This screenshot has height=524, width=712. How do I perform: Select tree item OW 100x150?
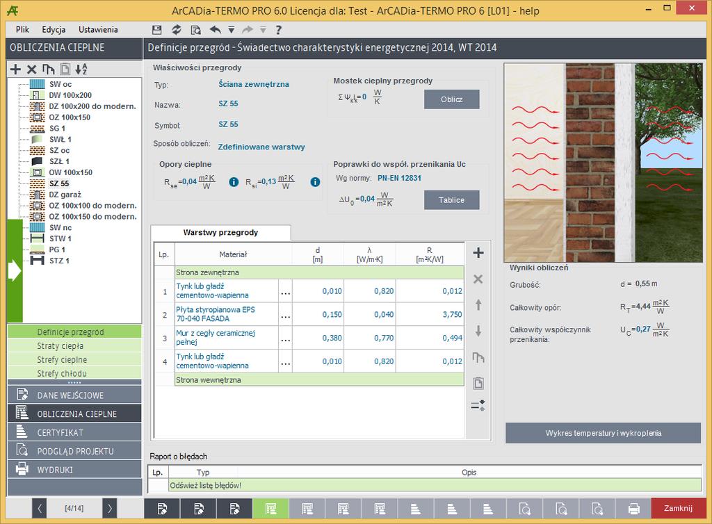pyautogui.click(x=70, y=172)
